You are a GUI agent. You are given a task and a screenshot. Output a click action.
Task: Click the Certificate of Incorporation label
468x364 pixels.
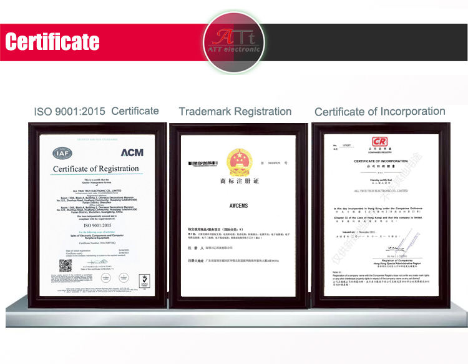click(379, 112)
